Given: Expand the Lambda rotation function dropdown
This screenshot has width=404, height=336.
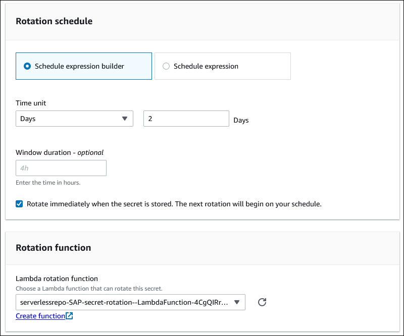Looking at the screenshot, I should coord(130,302).
